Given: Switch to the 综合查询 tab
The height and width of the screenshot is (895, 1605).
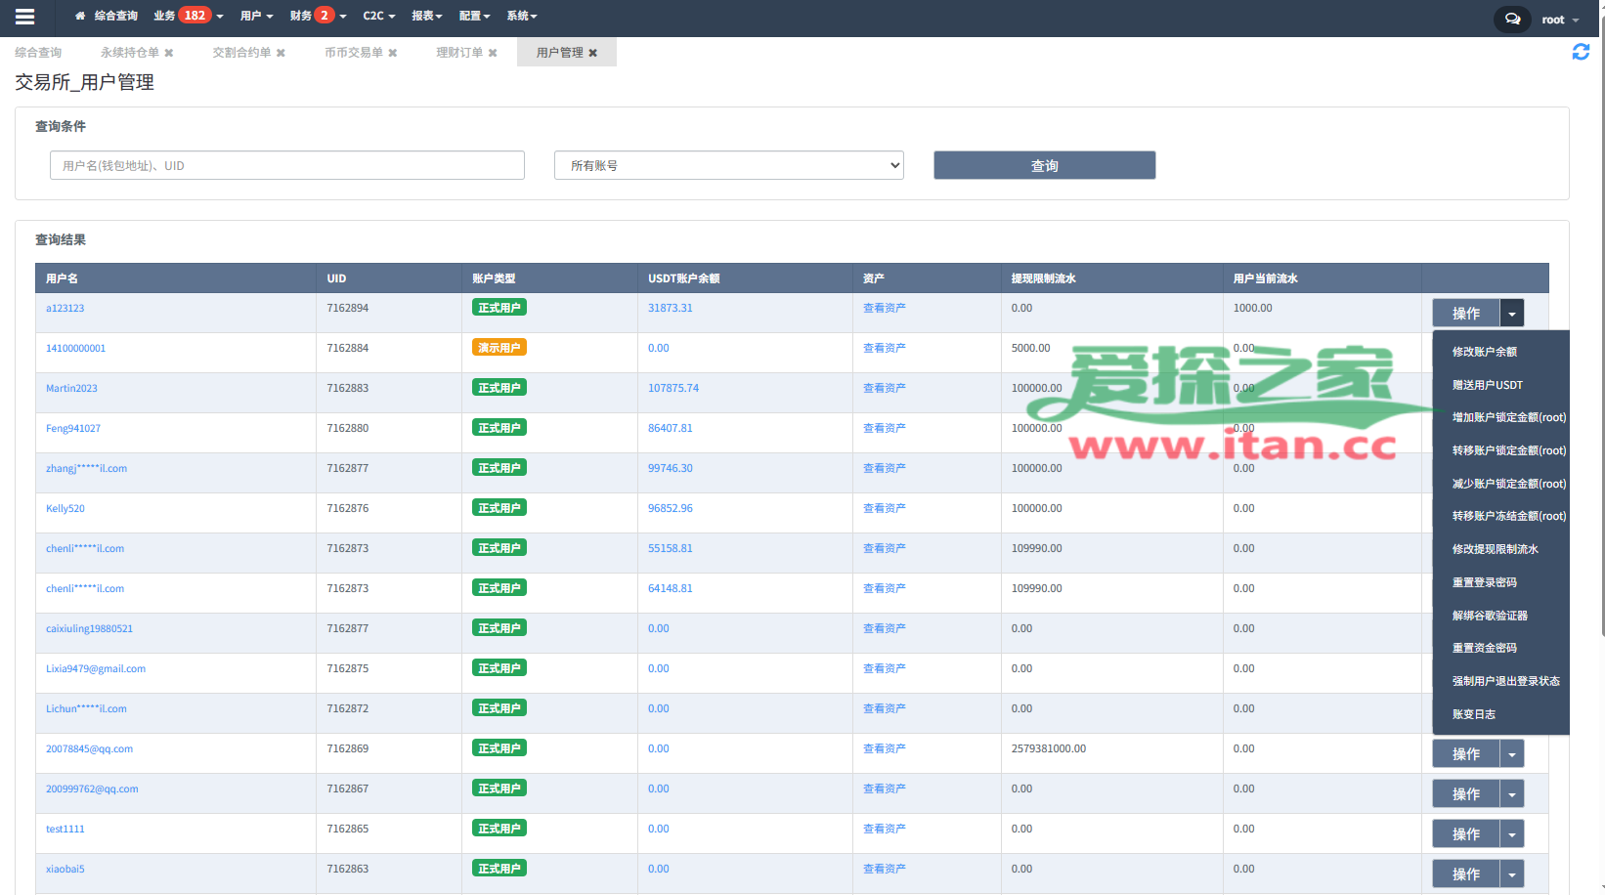Looking at the screenshot, I should (x=38, y=53).
